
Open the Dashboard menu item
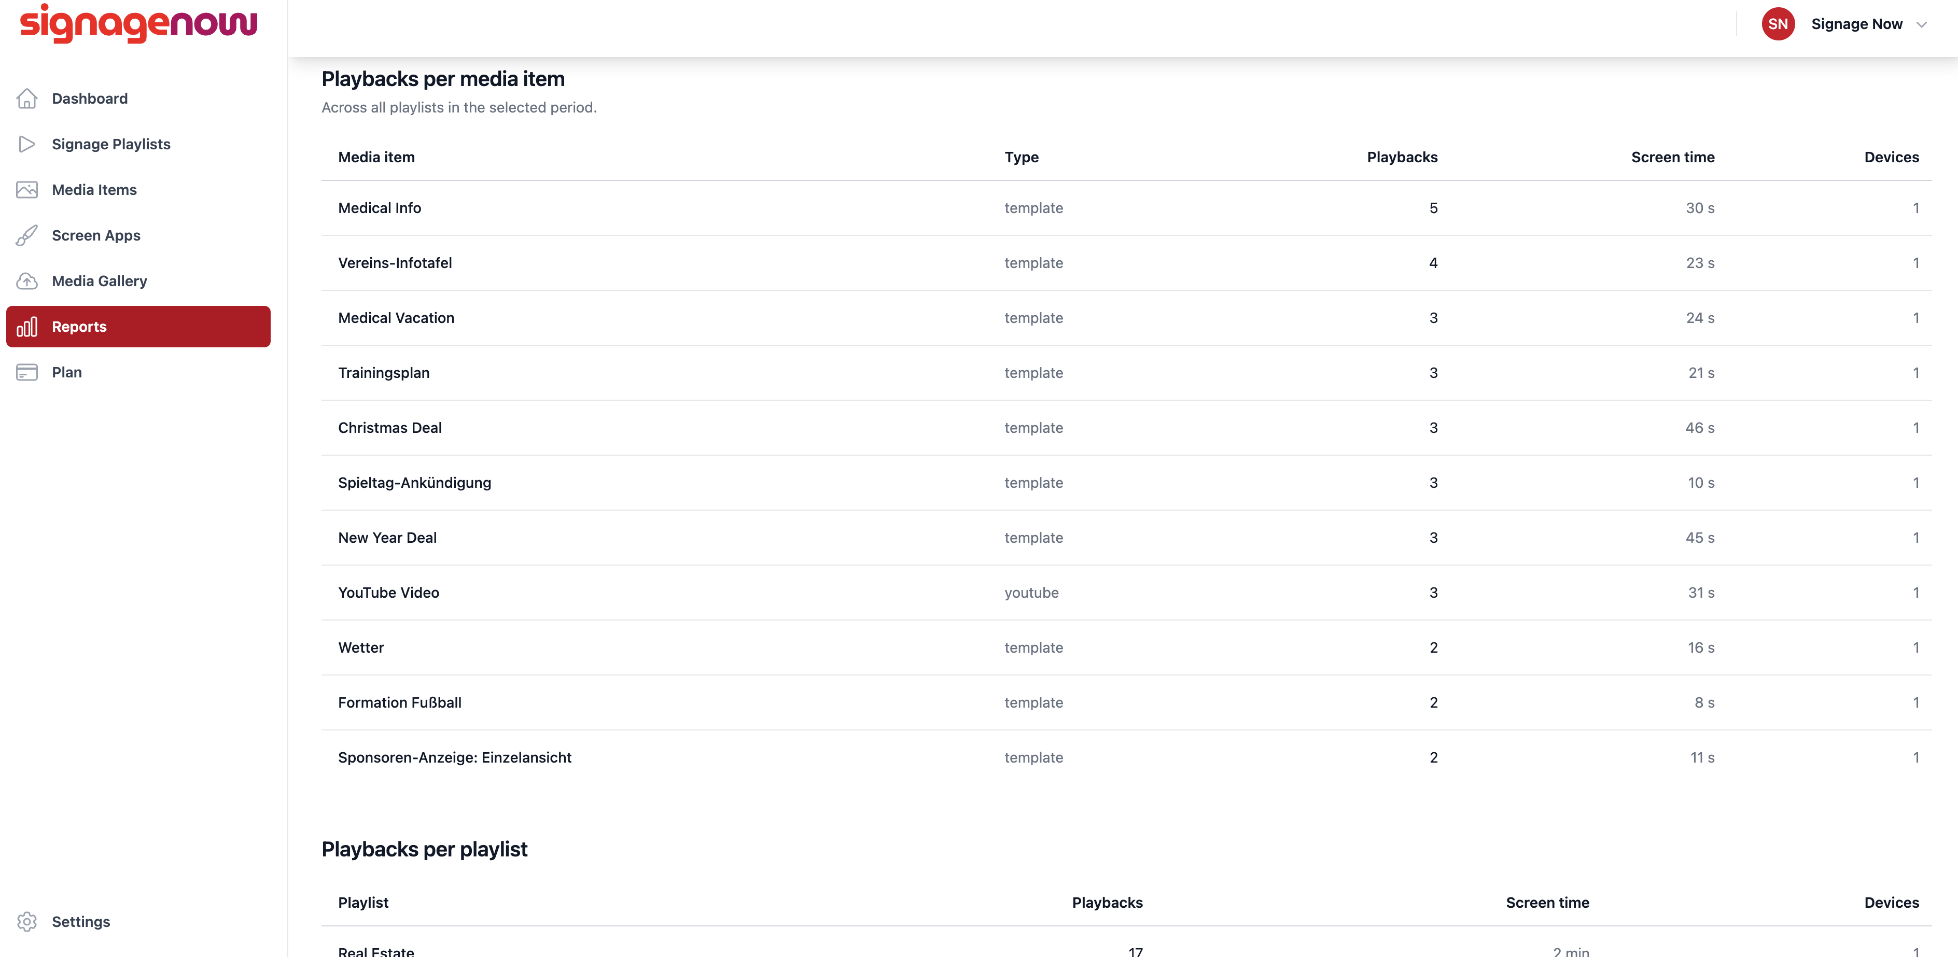(x=138, y=99)
